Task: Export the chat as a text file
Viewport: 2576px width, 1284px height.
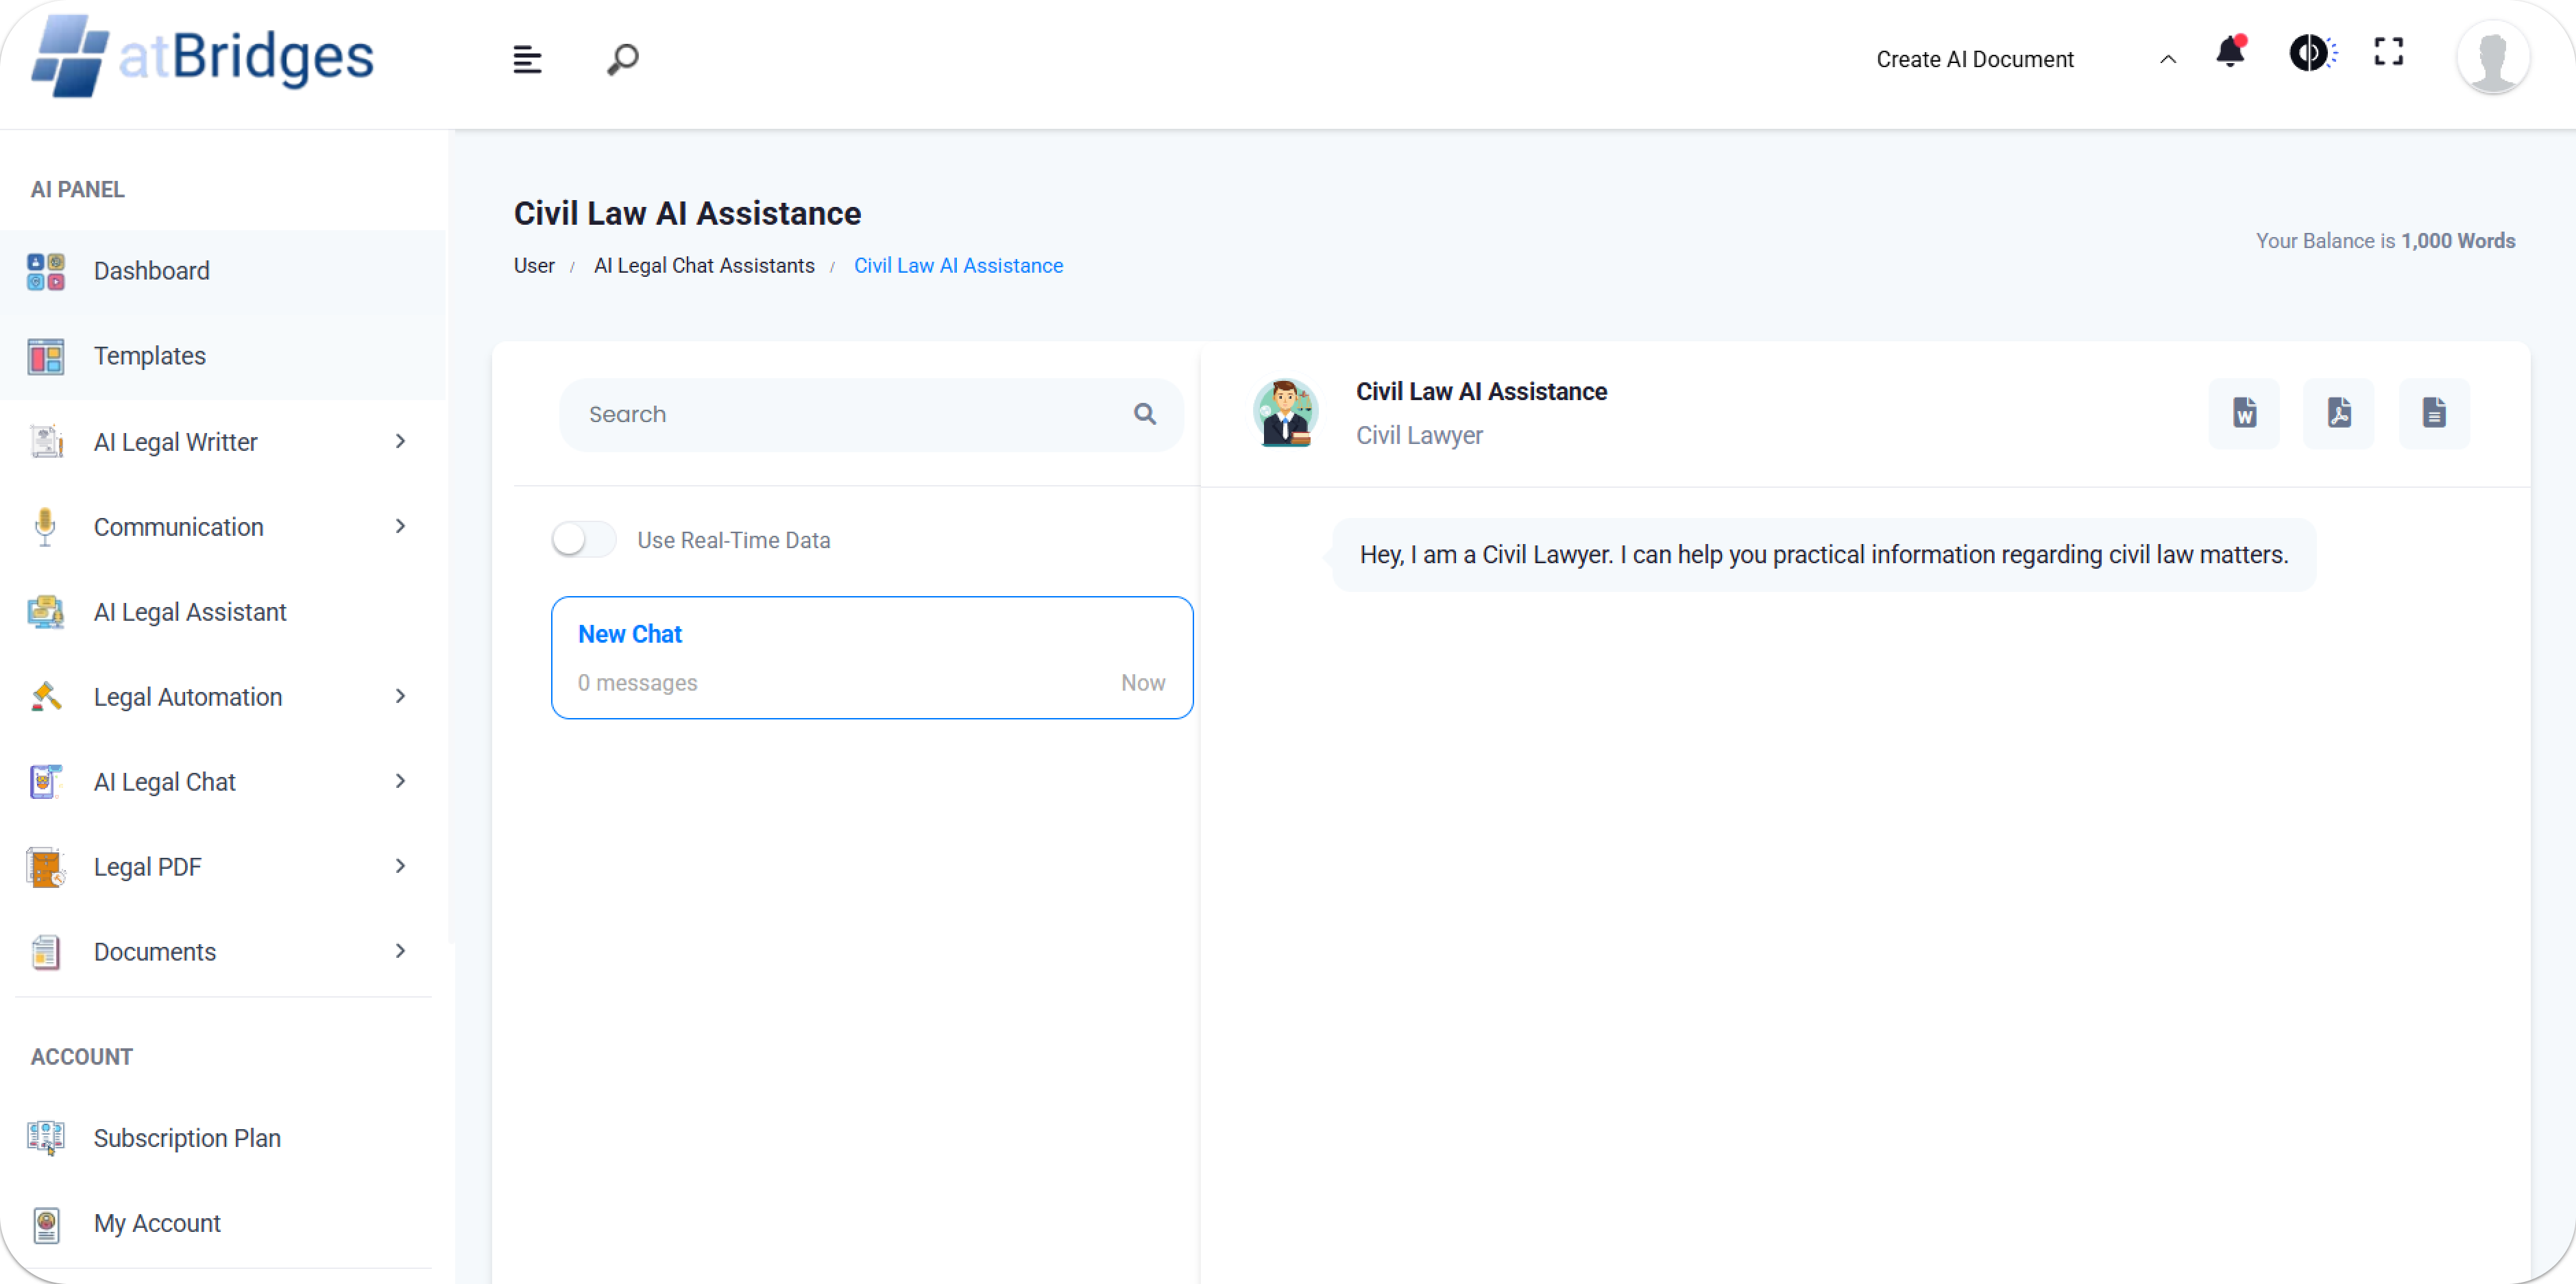Action: (2434, 412)
